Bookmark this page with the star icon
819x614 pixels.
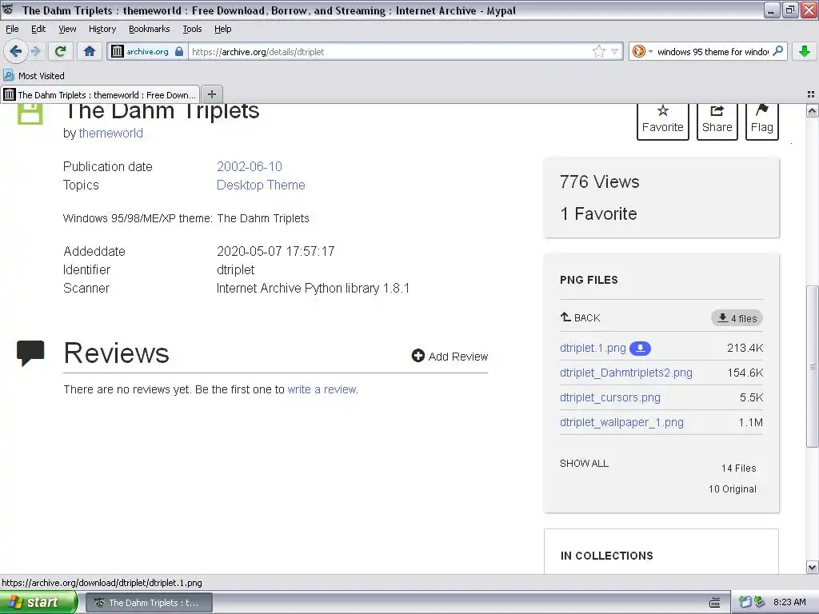598,51
